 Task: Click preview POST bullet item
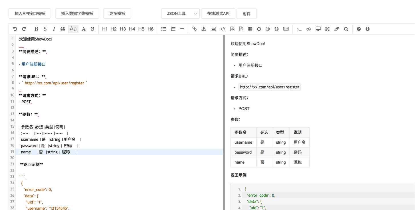(x=244, y=109)
